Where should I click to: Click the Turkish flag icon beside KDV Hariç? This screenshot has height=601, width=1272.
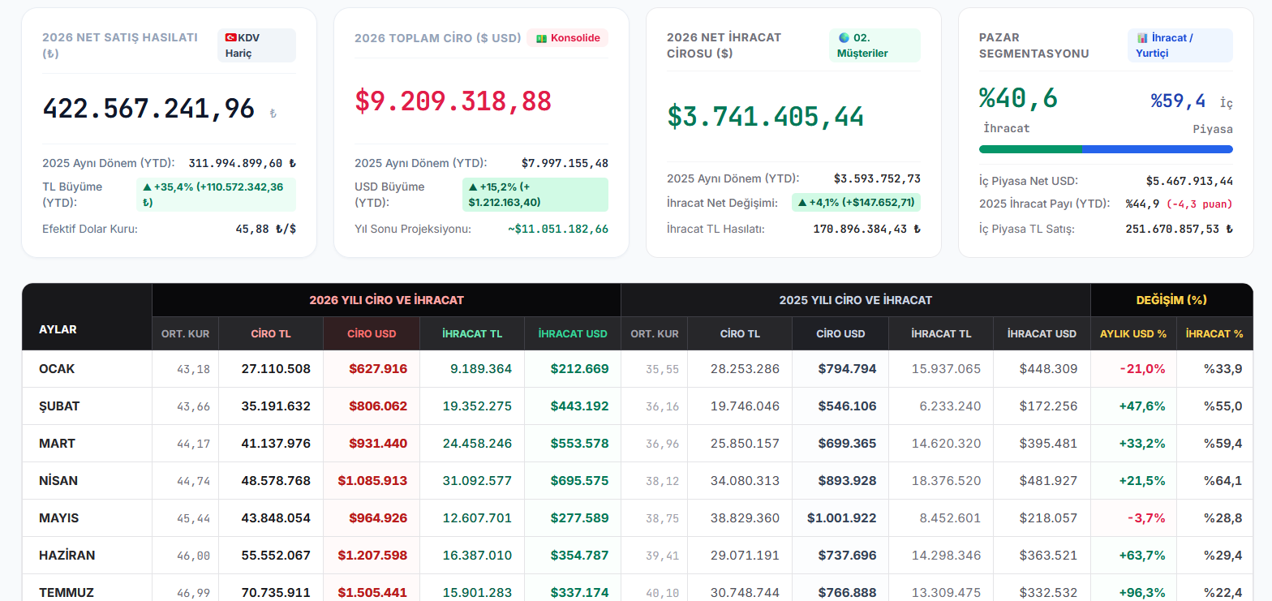pyautogui.click(x=230, y=37)
